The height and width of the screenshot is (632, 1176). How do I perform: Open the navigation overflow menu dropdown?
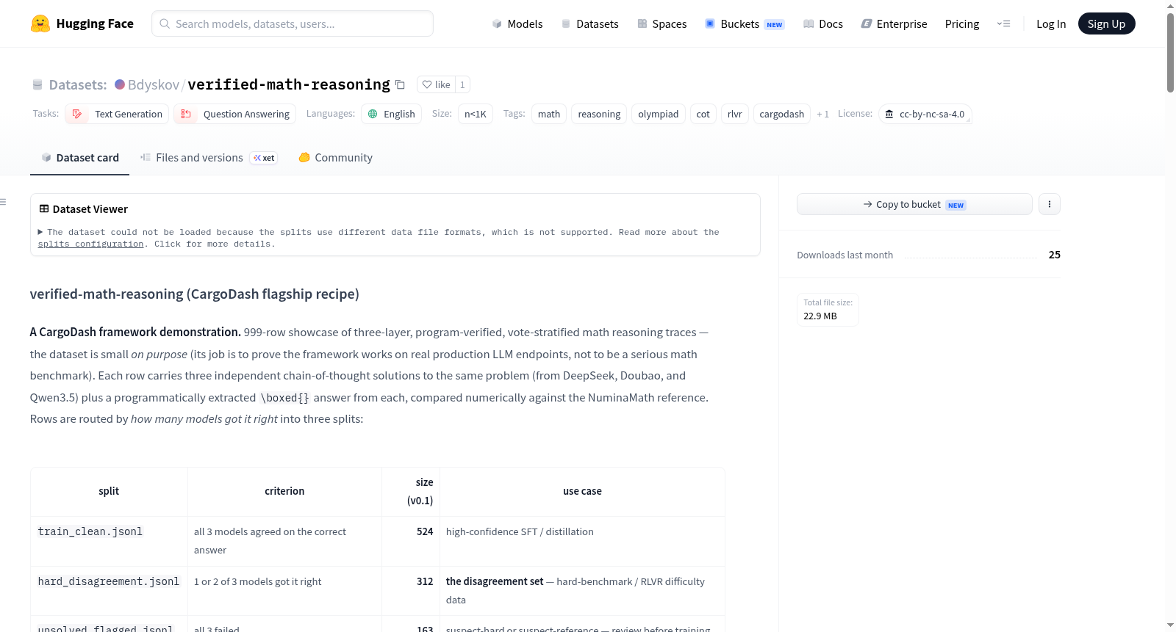click(1003, 23)
